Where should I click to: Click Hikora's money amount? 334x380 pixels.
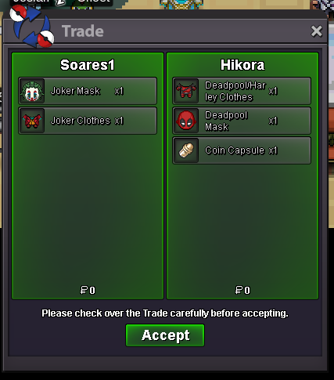tap(242, 290)
